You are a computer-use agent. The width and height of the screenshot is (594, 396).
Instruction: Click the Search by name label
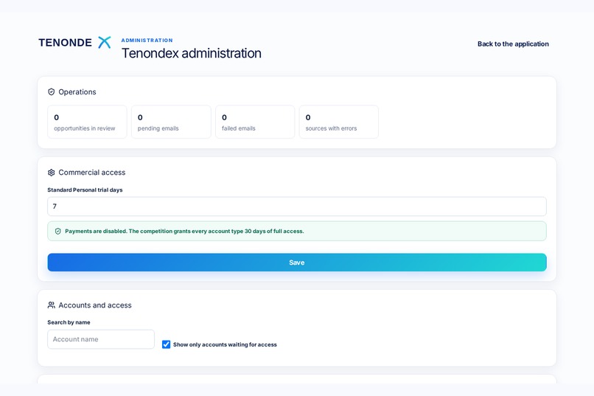point(69,322)
